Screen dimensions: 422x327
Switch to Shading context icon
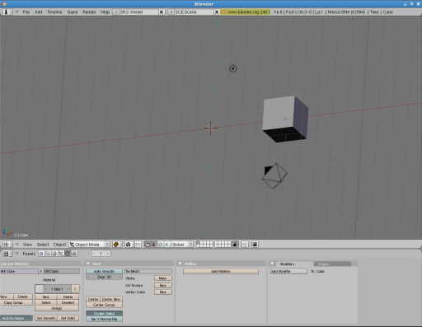click(54, 254)
